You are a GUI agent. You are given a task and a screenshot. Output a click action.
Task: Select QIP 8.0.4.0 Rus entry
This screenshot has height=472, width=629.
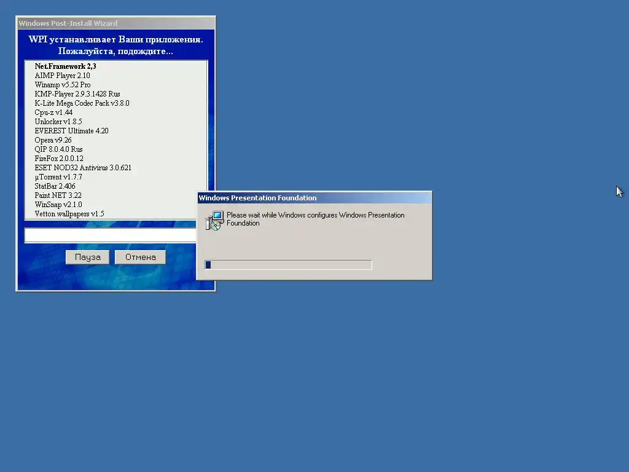(58, 149)
